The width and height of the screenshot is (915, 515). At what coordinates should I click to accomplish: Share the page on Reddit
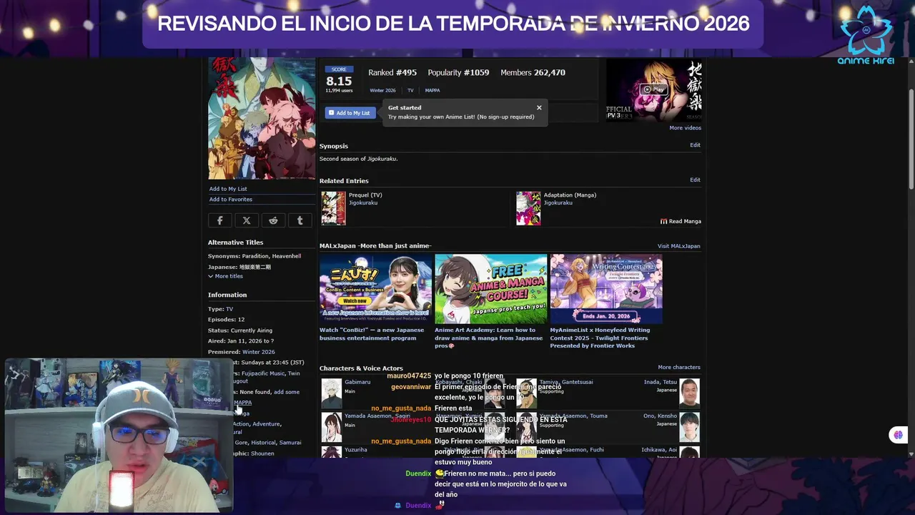(x=273, y=221)
